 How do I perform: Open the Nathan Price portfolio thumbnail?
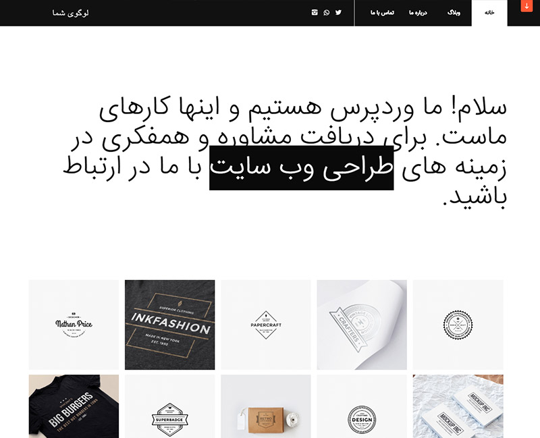click(x=74, y=325)
